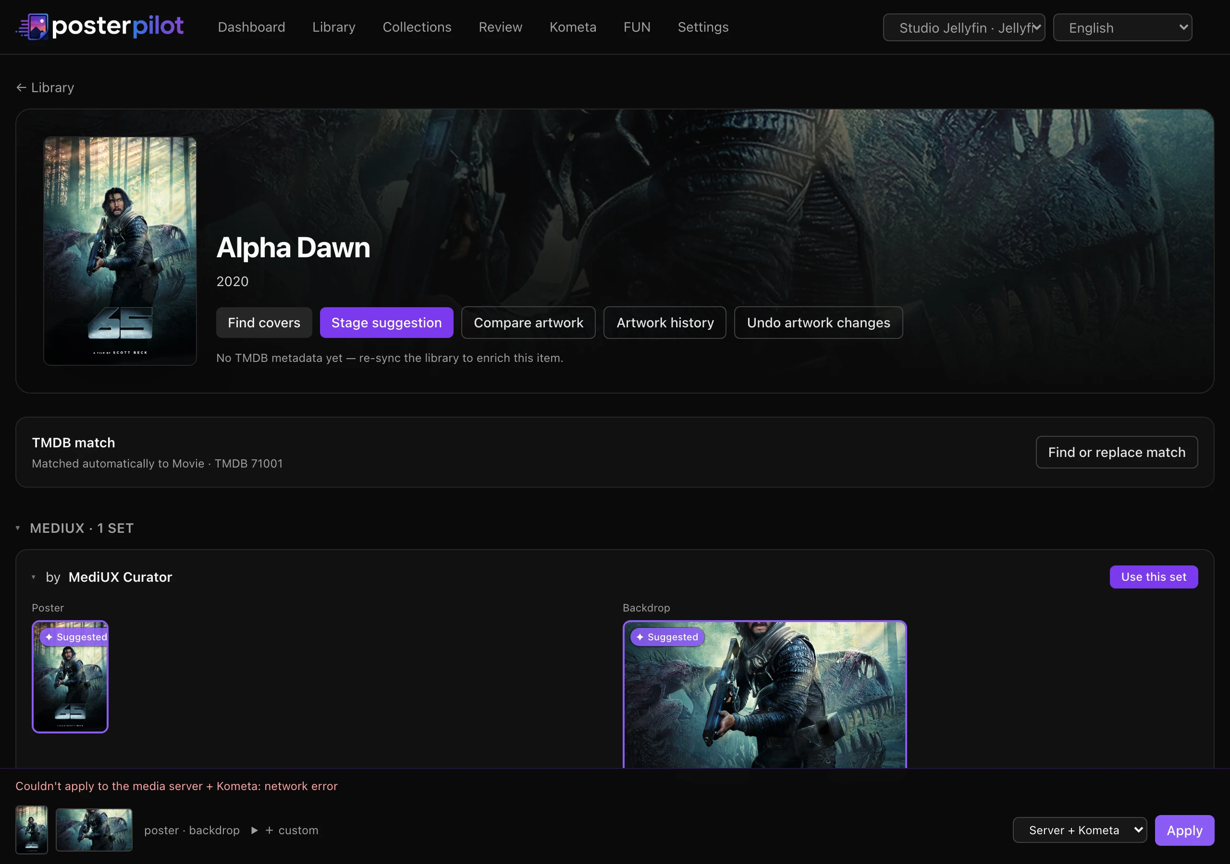Image resolution: width=1230 pixels, height=864 pixels.
Task: Click the sparkle icon on the backdrop's Suggested badge
Action: [x=640, y=636]
